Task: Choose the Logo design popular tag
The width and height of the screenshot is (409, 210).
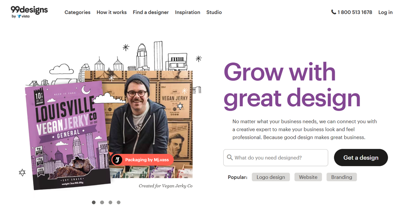Action: point(271,177)
